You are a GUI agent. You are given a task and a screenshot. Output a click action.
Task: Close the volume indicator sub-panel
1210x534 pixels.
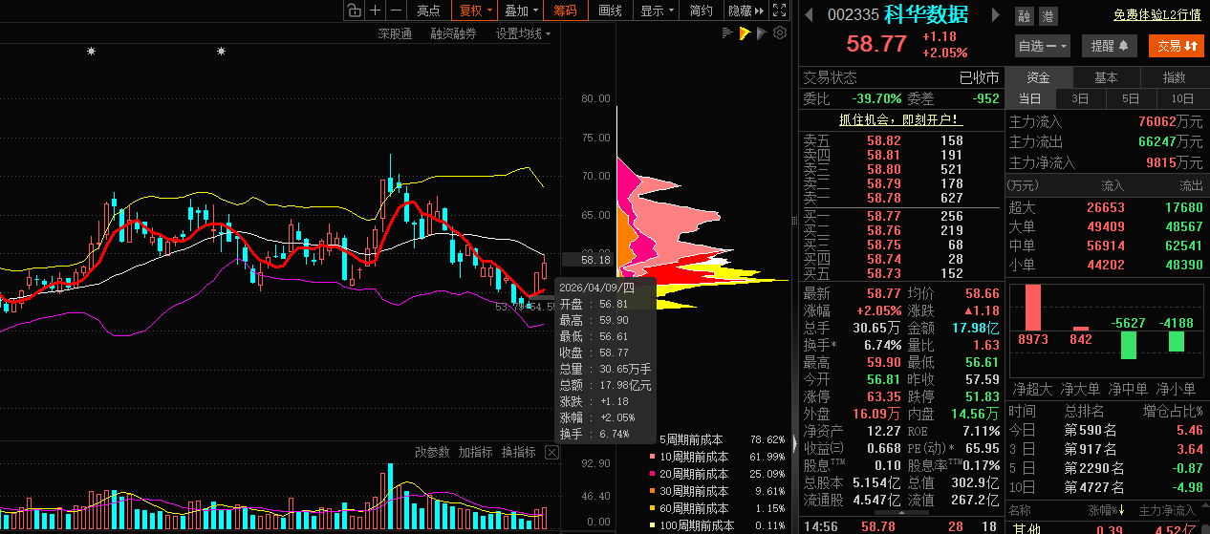[551, 453]
